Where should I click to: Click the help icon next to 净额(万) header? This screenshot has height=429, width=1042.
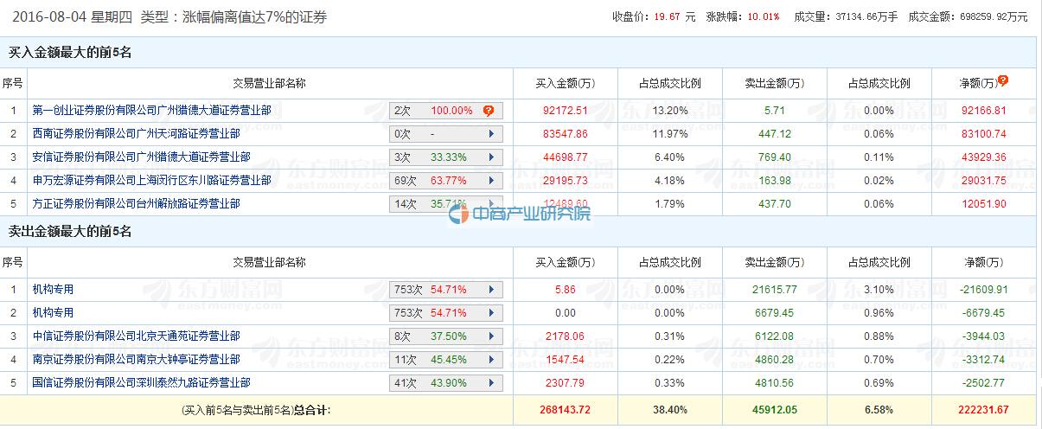coord(1003,80)
